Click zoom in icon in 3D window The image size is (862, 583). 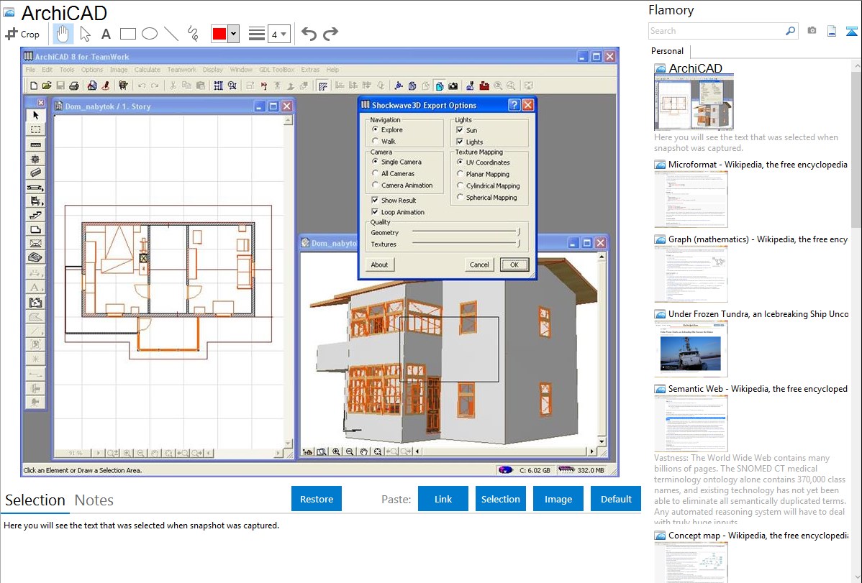[336, 451]
